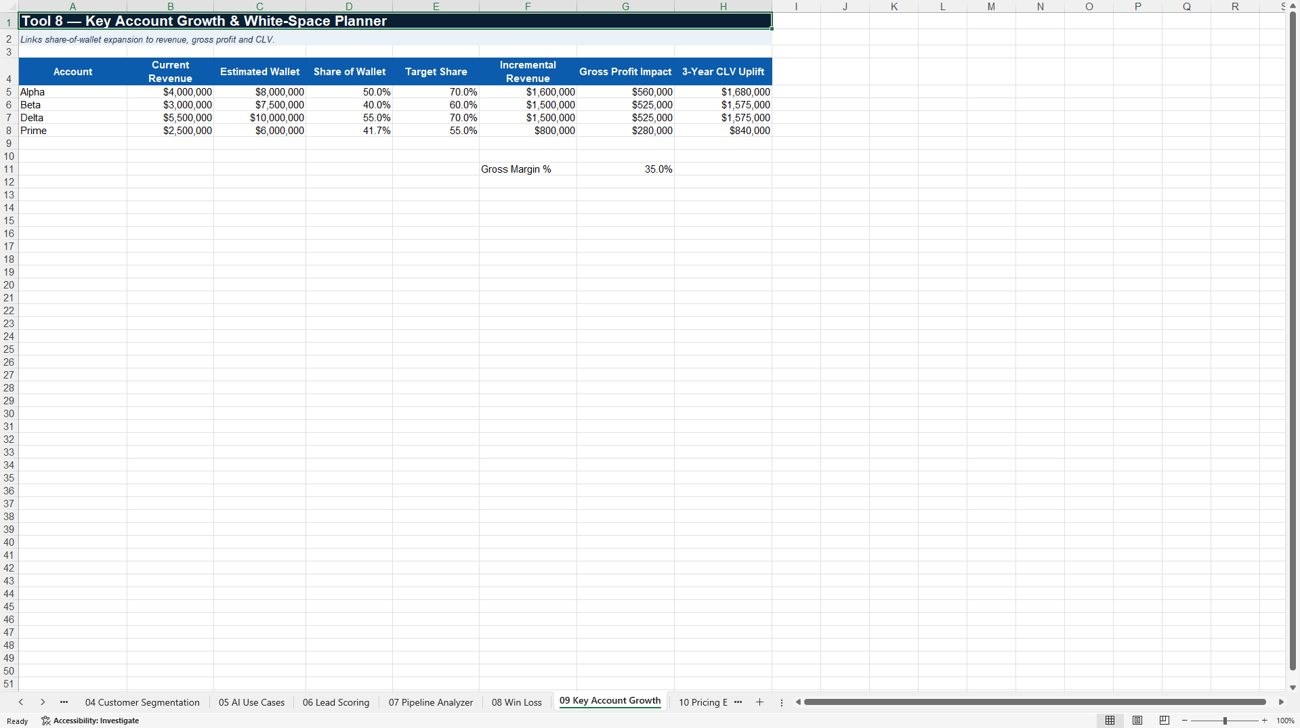Select the Beta account cell
The image size is (1300, 728).
point(72,105)
